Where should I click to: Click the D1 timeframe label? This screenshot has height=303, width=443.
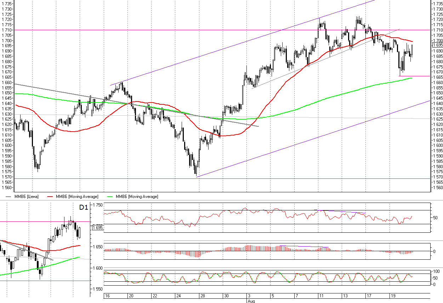[x=83, y=208]
